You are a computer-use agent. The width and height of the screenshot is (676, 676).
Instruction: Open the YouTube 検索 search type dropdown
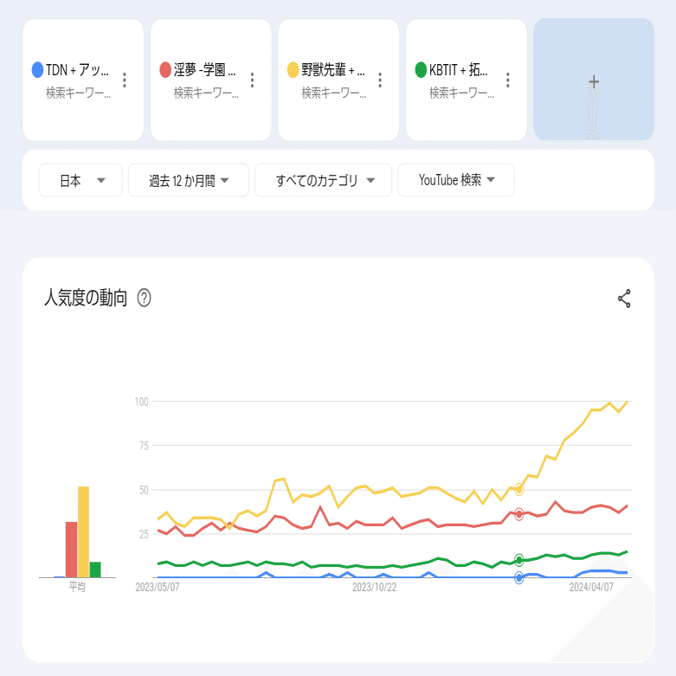coord(456,180)
